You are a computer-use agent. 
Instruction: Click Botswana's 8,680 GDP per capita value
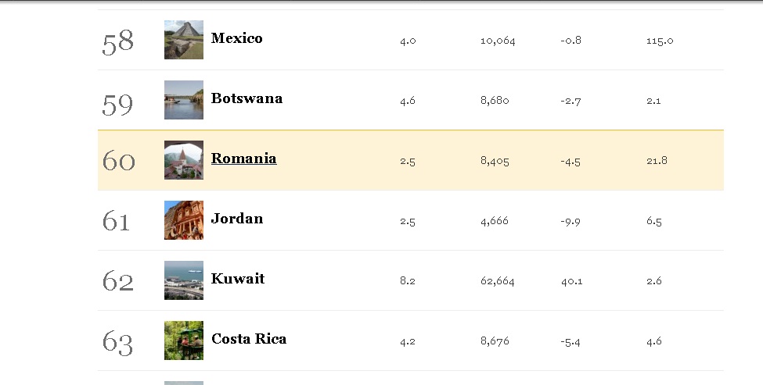[495, 101]
